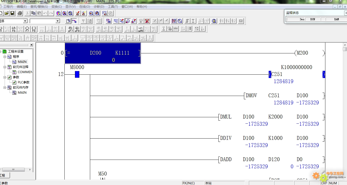Click the error check toolbar icon

176,29
